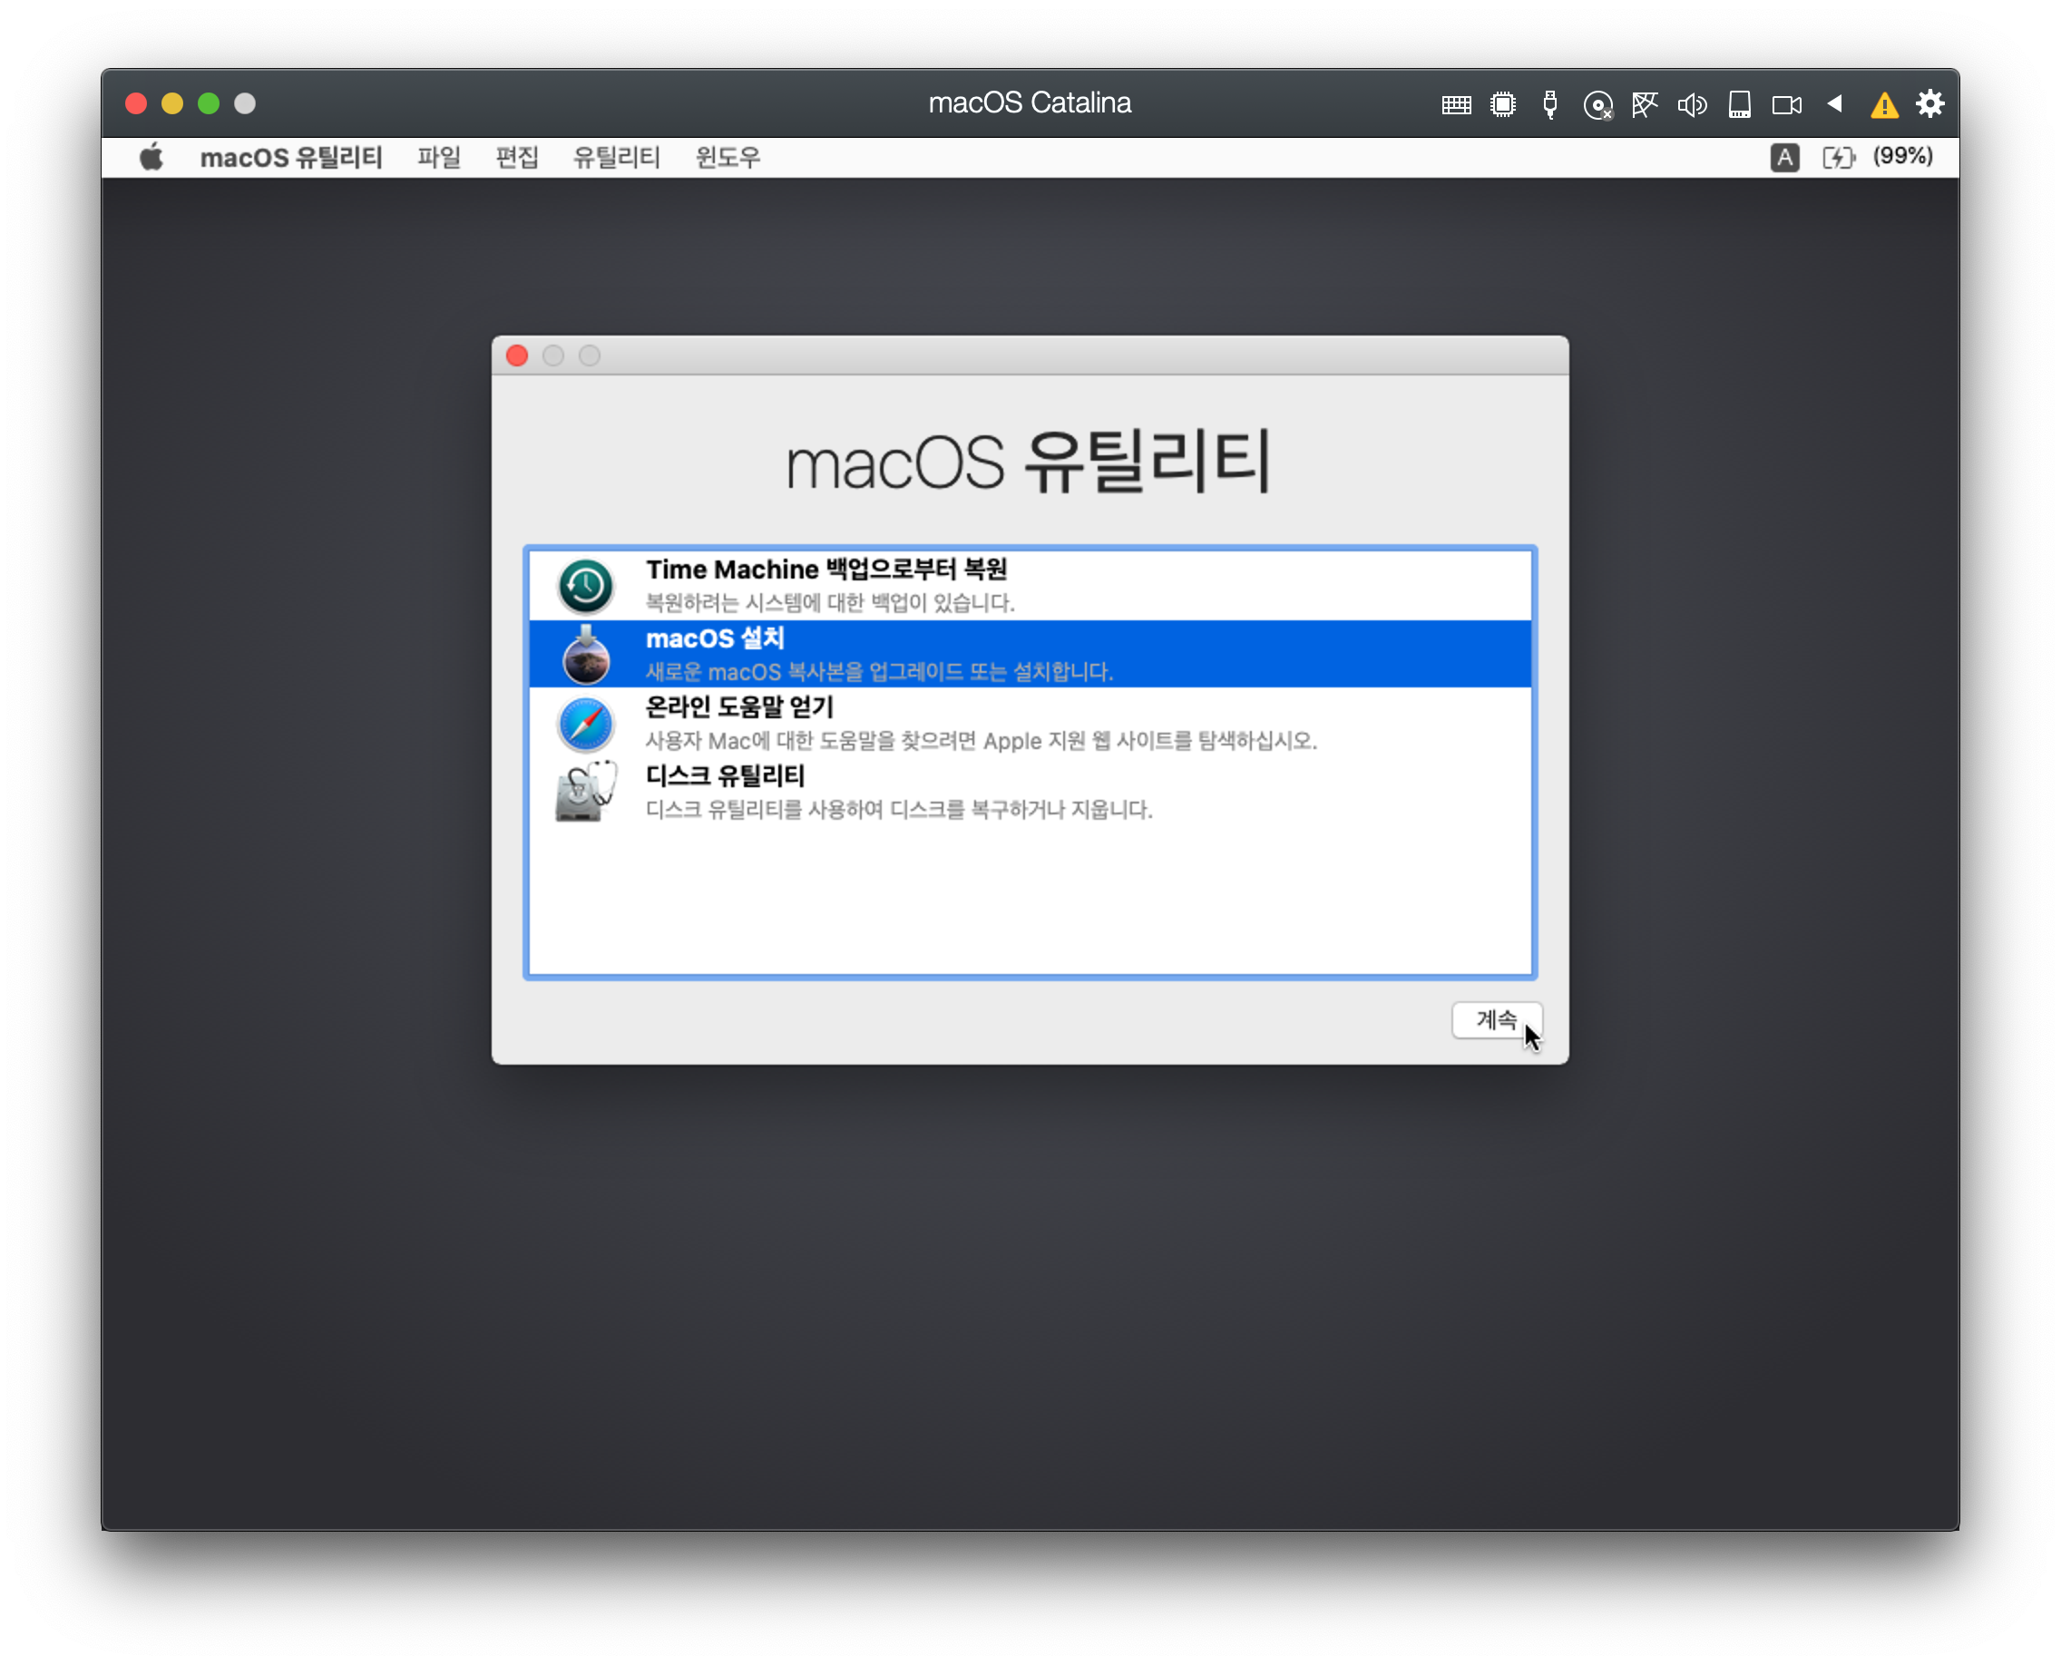
Task: Select the 디스크 유틸리티 option
Action: [1029, 792]
